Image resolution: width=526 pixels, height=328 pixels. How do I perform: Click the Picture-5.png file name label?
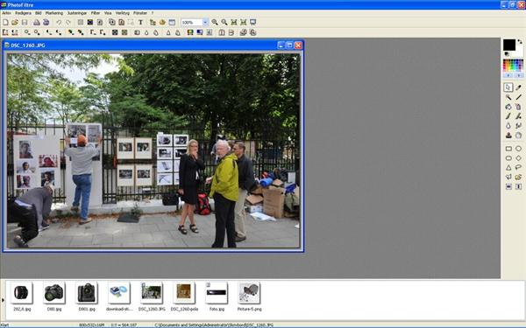[249, 310]
